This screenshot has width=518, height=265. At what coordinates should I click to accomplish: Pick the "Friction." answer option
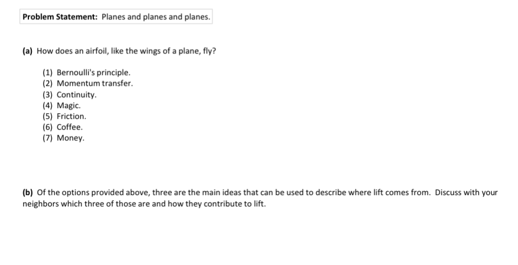pos(72,116)
